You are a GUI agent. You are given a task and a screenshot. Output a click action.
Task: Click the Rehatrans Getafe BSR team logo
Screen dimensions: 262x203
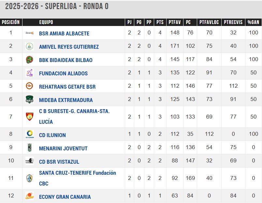(x=30, y=86)
